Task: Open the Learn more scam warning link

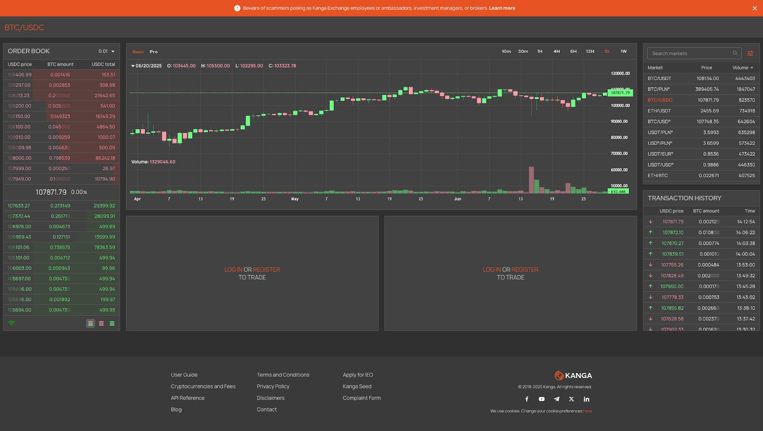Action: point(502,8)
